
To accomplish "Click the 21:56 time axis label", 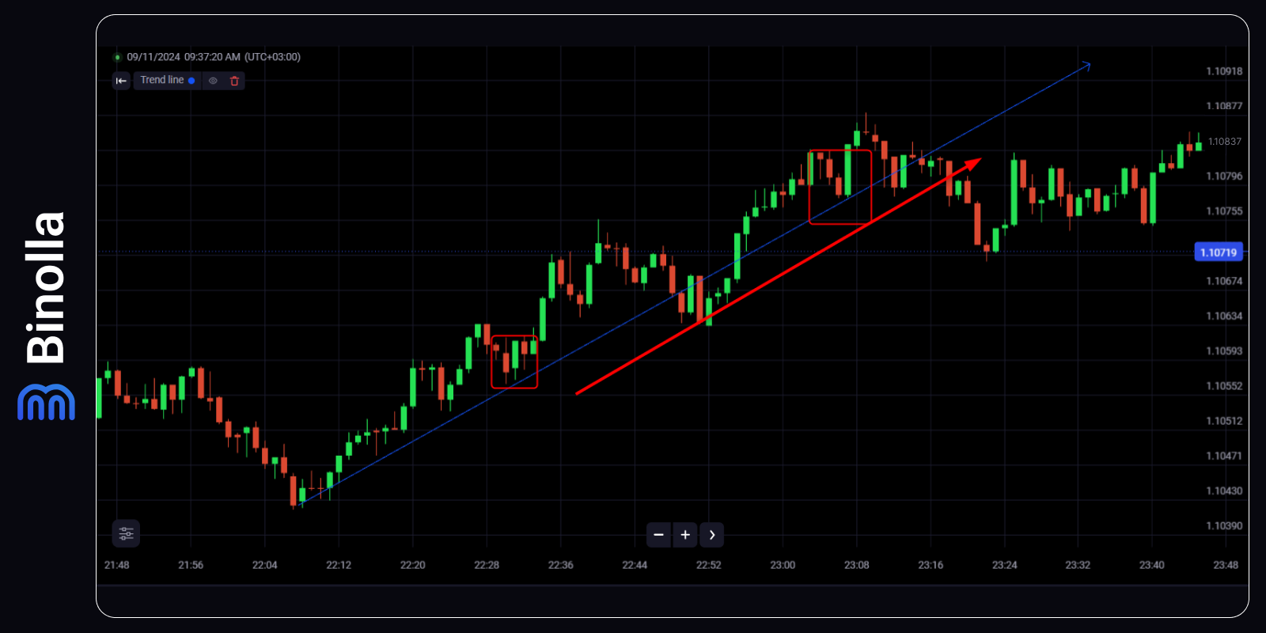I will 191,565.
